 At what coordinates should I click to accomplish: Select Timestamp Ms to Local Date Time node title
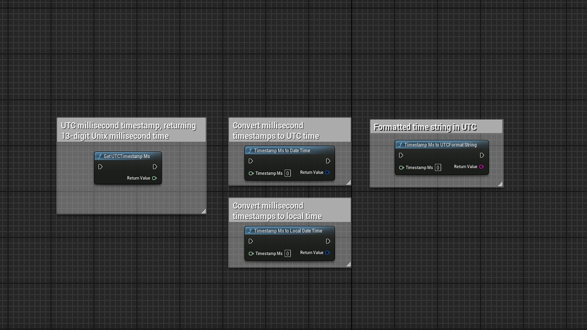288,231
